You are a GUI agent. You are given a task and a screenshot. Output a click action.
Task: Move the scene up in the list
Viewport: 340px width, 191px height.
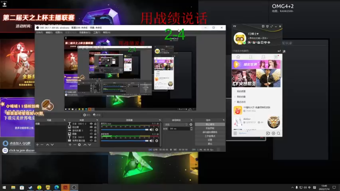[48, 145]
